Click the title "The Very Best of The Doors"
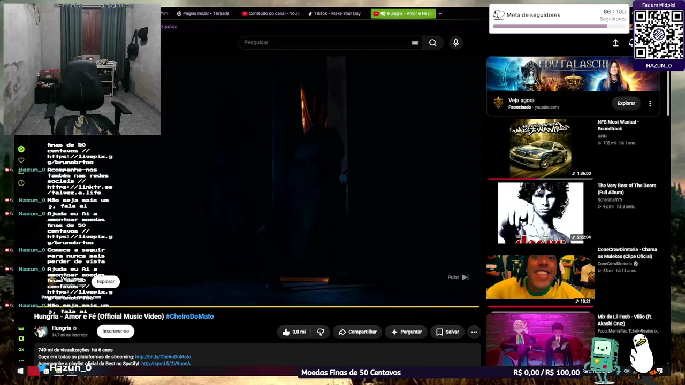 627,189
